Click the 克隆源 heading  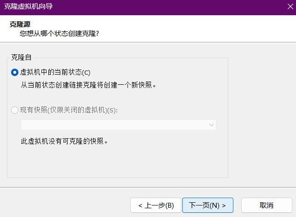20,24
